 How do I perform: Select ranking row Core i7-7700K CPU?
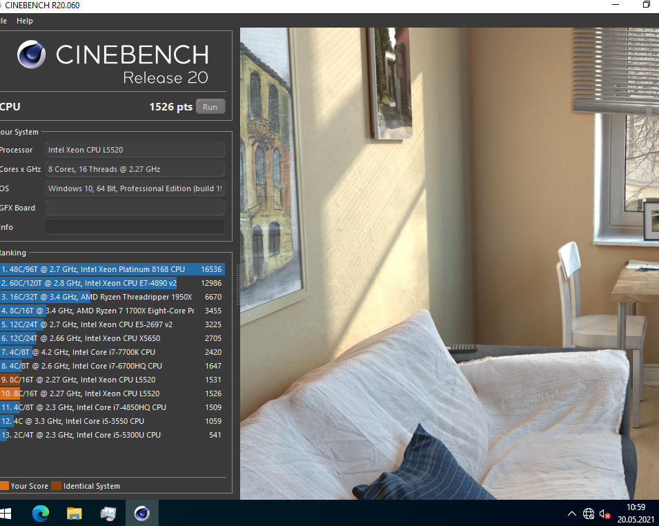click(112, 352)
